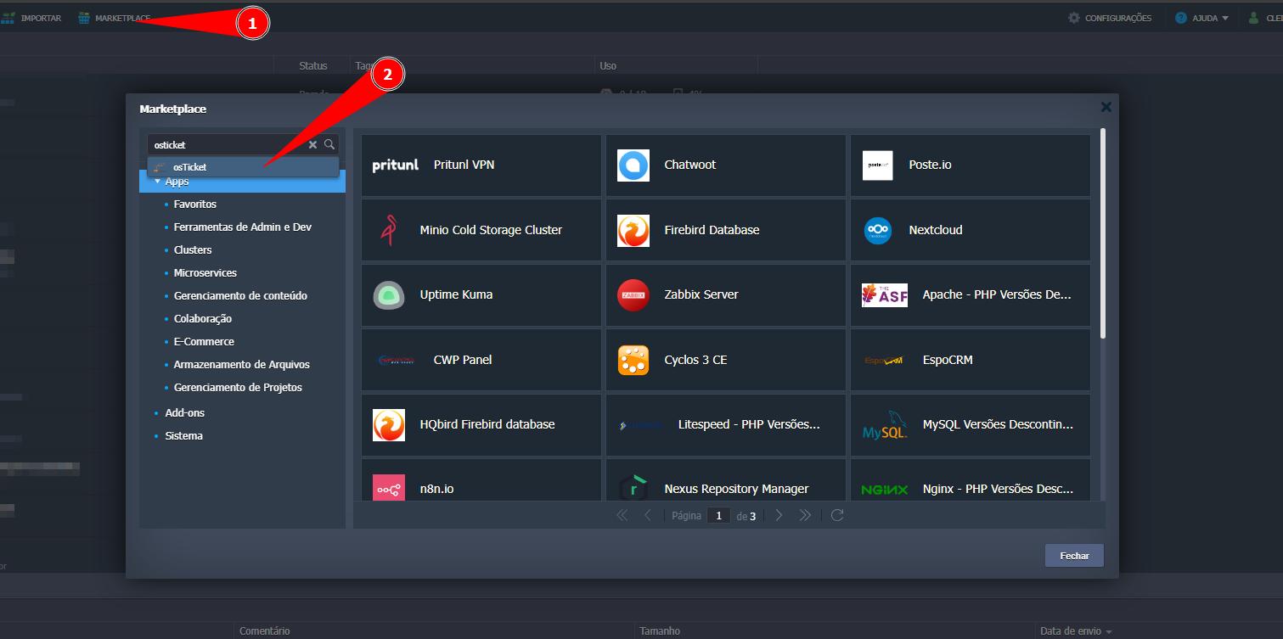Screen dimensions: 1283x639
Task: Click the page number input field
Action: pos(718,515)
